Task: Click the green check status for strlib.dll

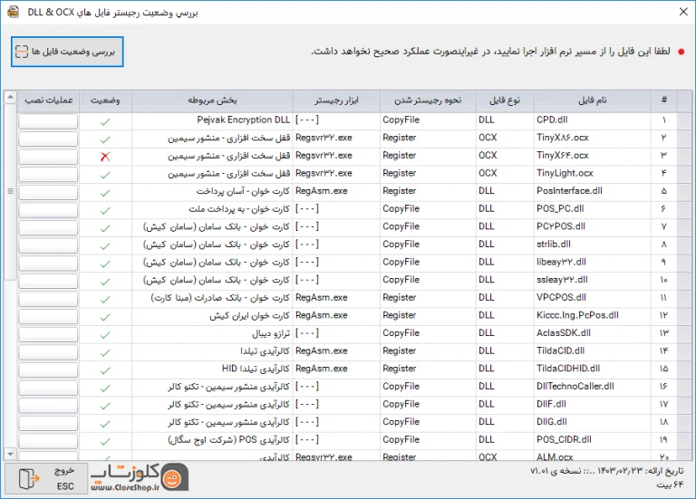Action: (105, 245)
